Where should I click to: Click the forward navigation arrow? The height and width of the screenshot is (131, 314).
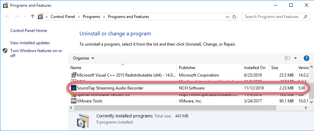17,17
